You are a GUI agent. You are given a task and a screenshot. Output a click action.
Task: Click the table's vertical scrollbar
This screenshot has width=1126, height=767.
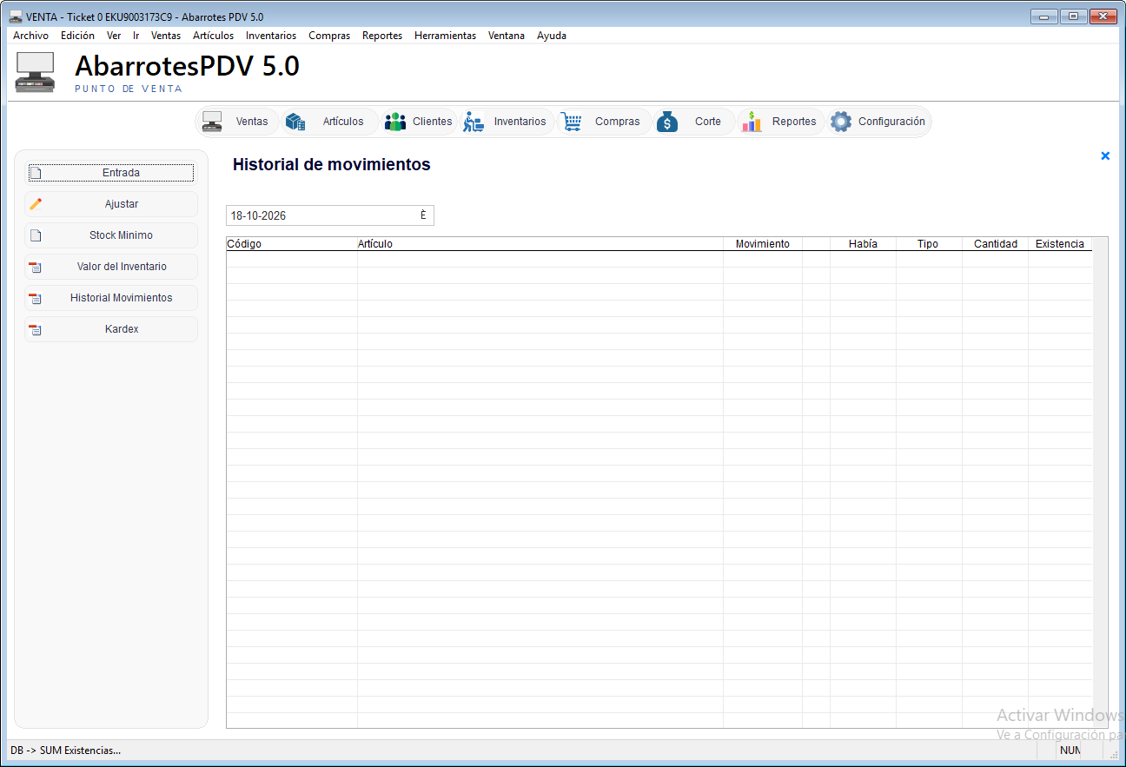pyautogui.click(x=1100, y=482)
